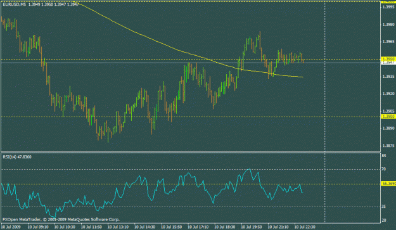Click the 1.3875 price scale value
The width and height of the screenshot is (396, 230).
pos(388,146)
